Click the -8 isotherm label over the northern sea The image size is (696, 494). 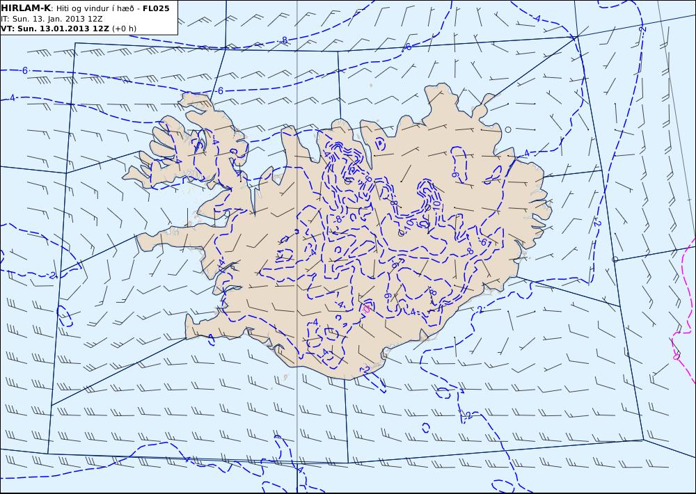(x=283, y=40)
